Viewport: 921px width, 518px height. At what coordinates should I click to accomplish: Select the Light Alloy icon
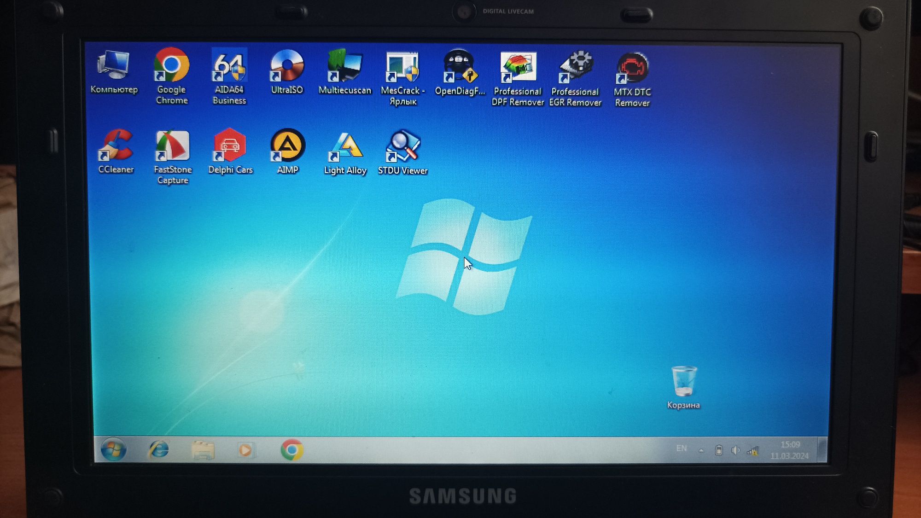coord(345,154)
